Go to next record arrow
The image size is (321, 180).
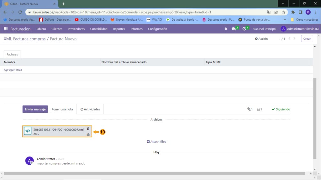(294, 39)
